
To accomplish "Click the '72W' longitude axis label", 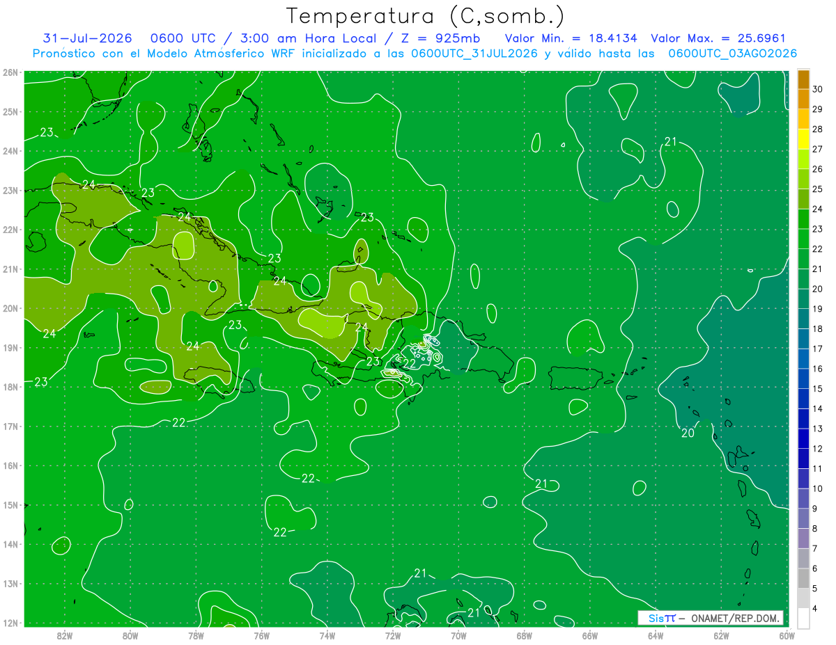I will [x=393, y=635].
